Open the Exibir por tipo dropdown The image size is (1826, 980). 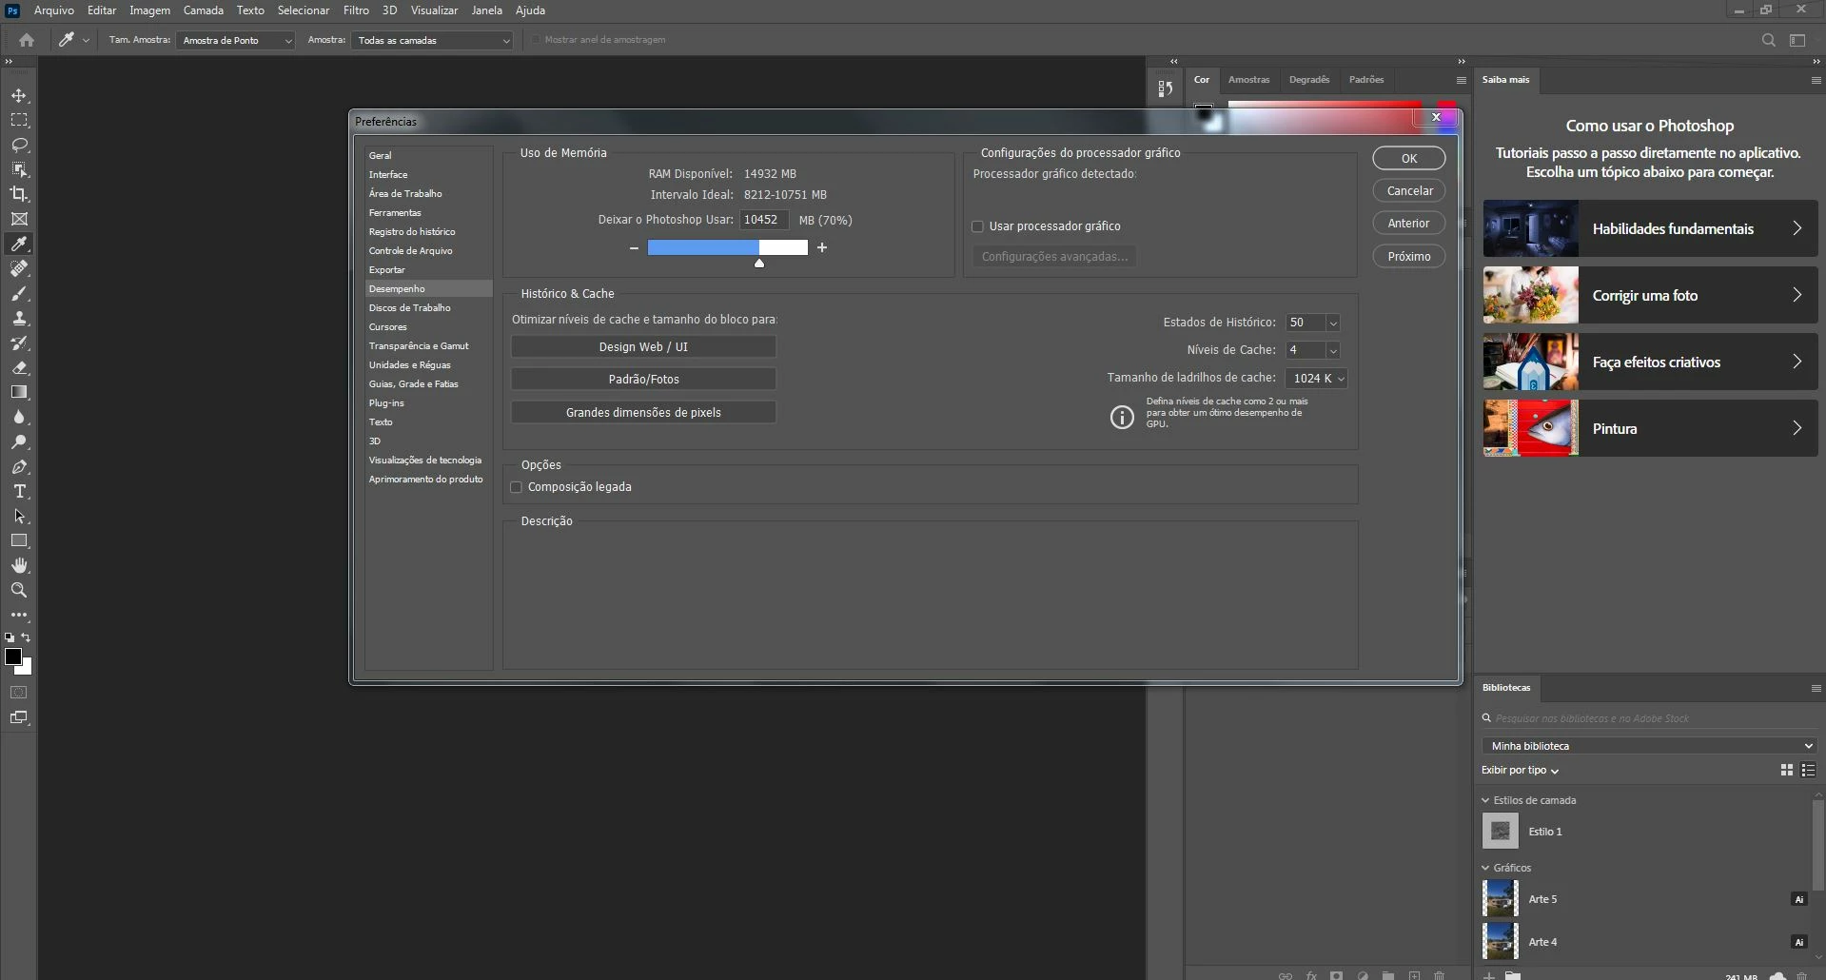coord(1520,770)
